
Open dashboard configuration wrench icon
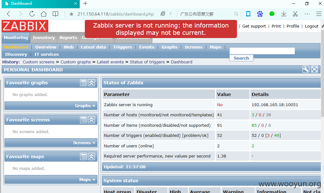point(306,69)
